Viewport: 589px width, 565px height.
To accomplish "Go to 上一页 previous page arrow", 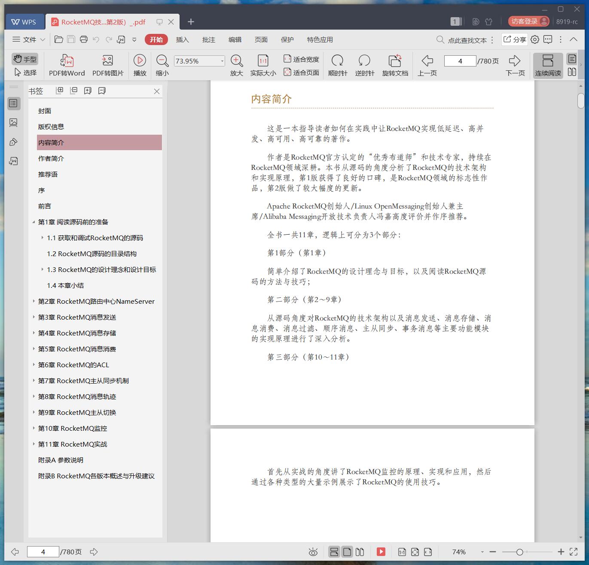I will [x=427, y=60].
